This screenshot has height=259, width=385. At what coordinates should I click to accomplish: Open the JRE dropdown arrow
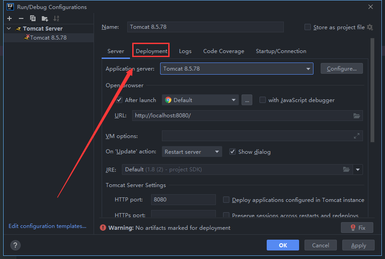pos(358,170)
